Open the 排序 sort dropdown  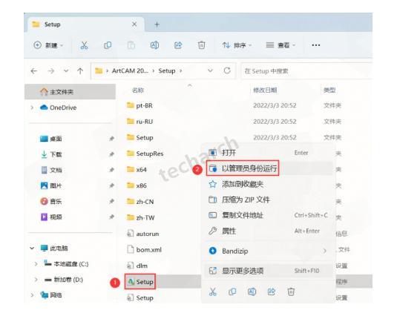(x=237, y=45)
